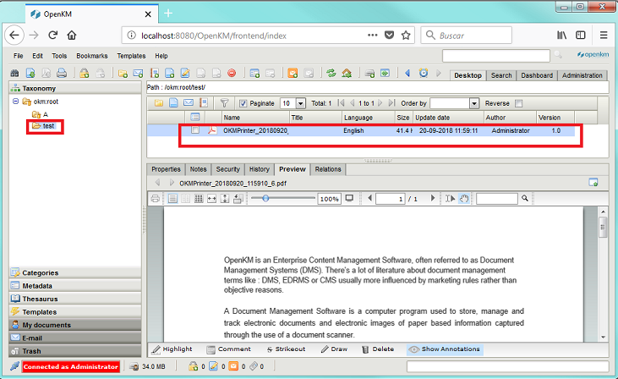Click the preview page number field
This screenshot has height=379, width=618.
click(391, 199)
